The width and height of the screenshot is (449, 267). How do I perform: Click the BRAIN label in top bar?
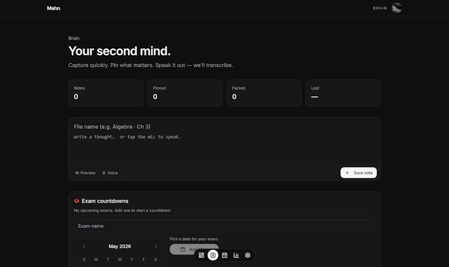(380, 8)
